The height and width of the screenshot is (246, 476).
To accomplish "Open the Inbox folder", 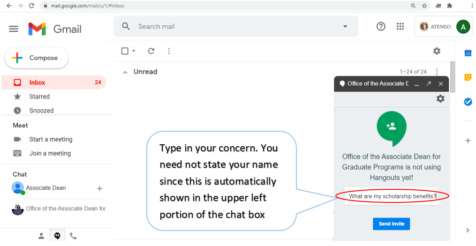I will tap(54, 82).
